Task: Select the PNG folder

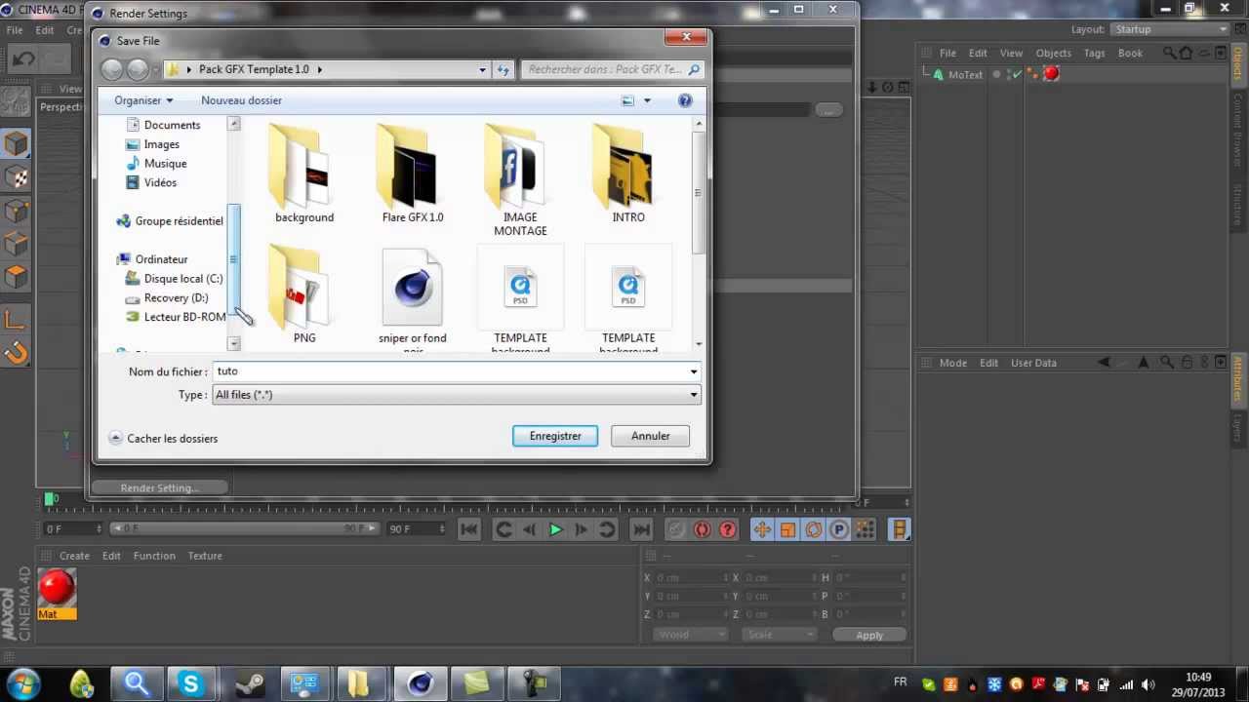Action: [x=303, y=295]
